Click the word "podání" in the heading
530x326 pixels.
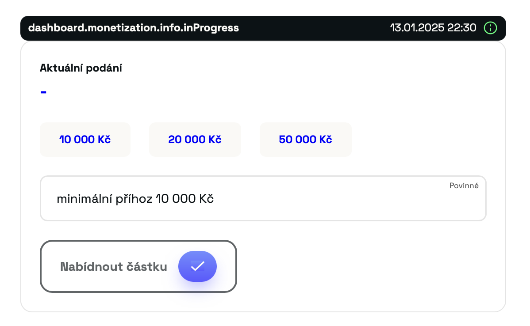[x=105, y=68]
